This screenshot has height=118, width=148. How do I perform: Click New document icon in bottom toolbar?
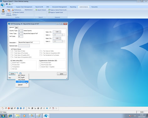[x=3, y=108]
